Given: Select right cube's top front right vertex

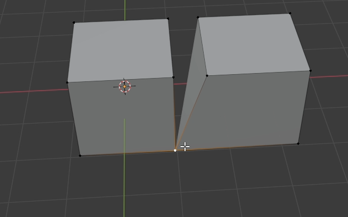Looking at the screenshot, I should [310, 71].
